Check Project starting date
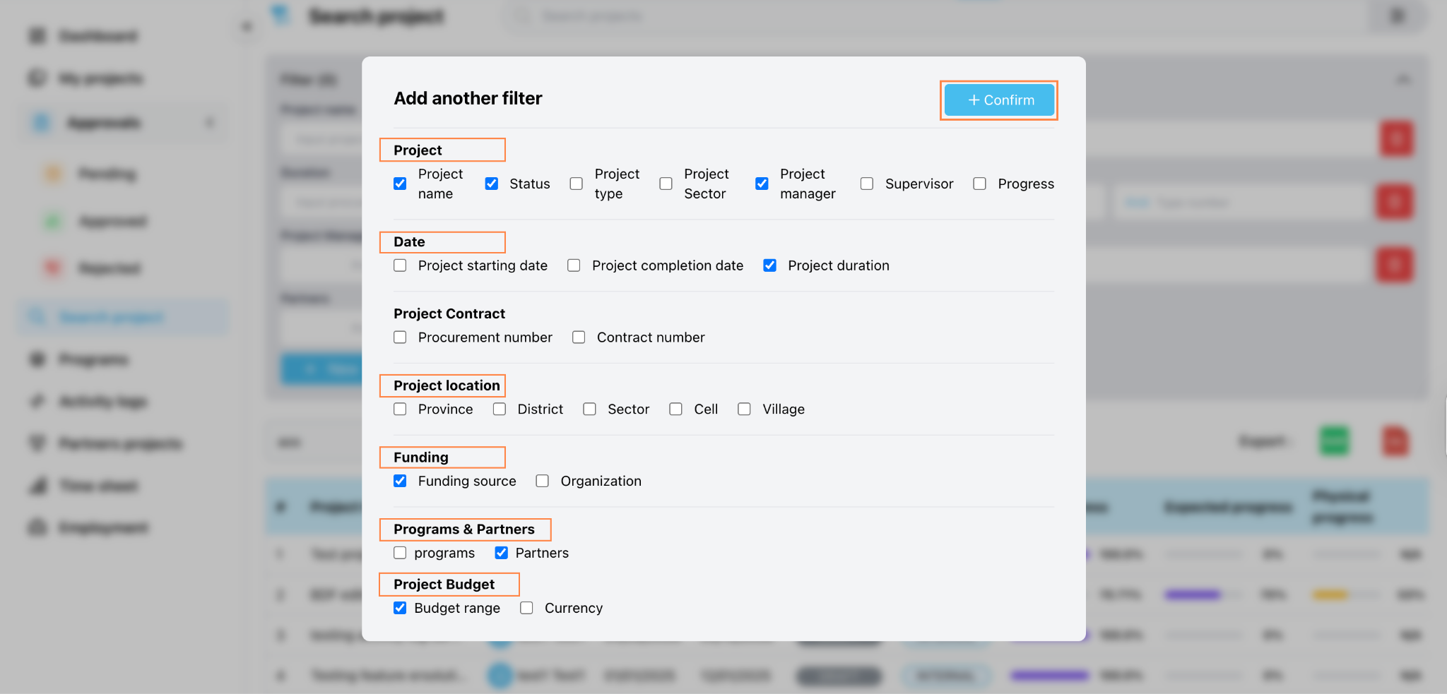Screen dimensions: 1447x694 (400, 265)
